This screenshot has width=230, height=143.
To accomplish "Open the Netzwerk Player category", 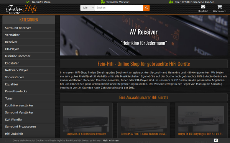I will [x=29, y=70].
